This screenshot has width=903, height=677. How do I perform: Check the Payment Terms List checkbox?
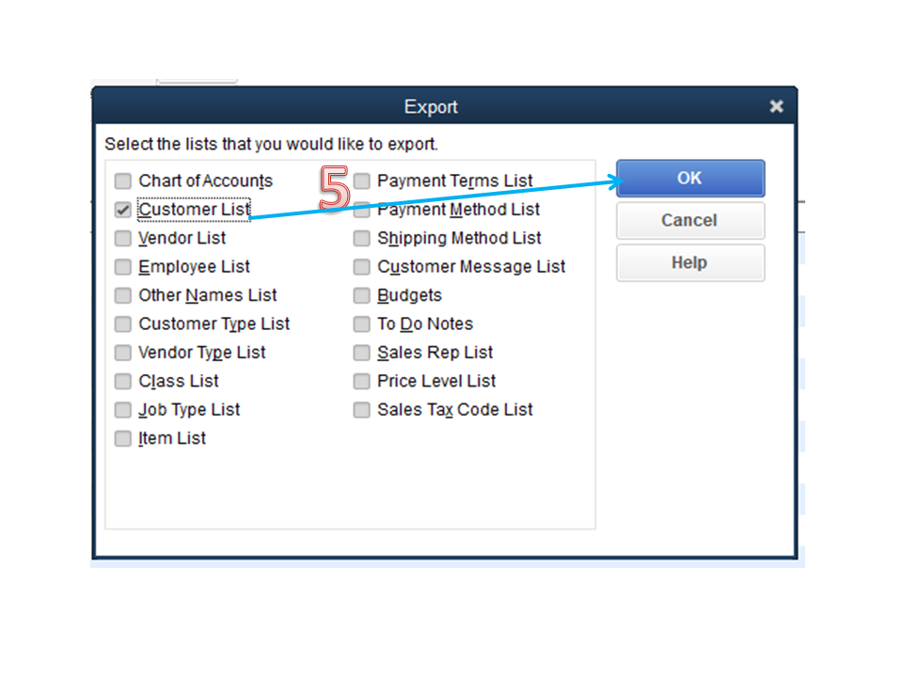(x=362, y=181)
